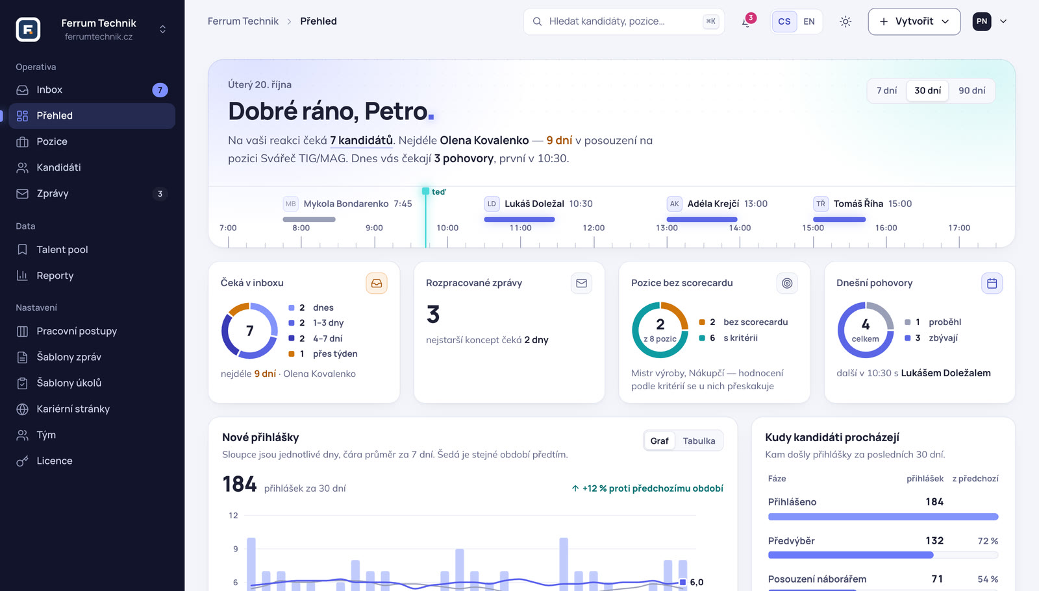Click the 'zbývají' legend row
The image size is (1039, 591).
pyautogui.click(x=931, y=338)
